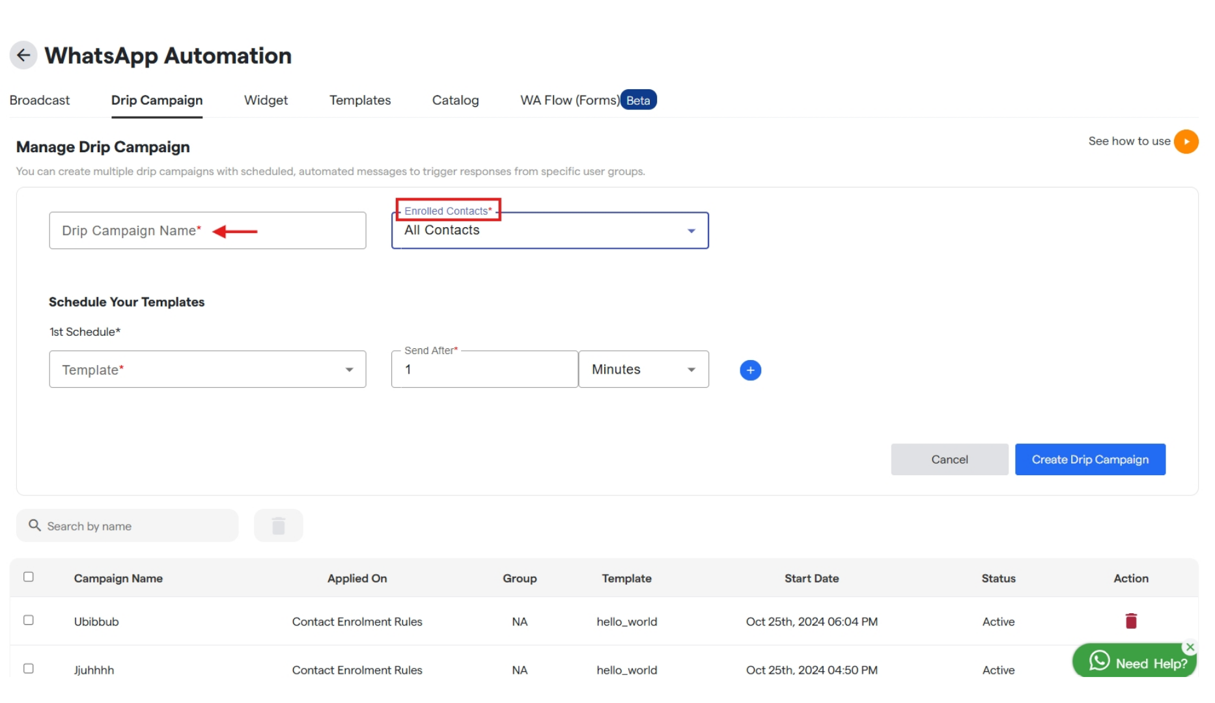Select the Drip Campaign tab
Screen dimensions: 1215x703
[157, 100]
